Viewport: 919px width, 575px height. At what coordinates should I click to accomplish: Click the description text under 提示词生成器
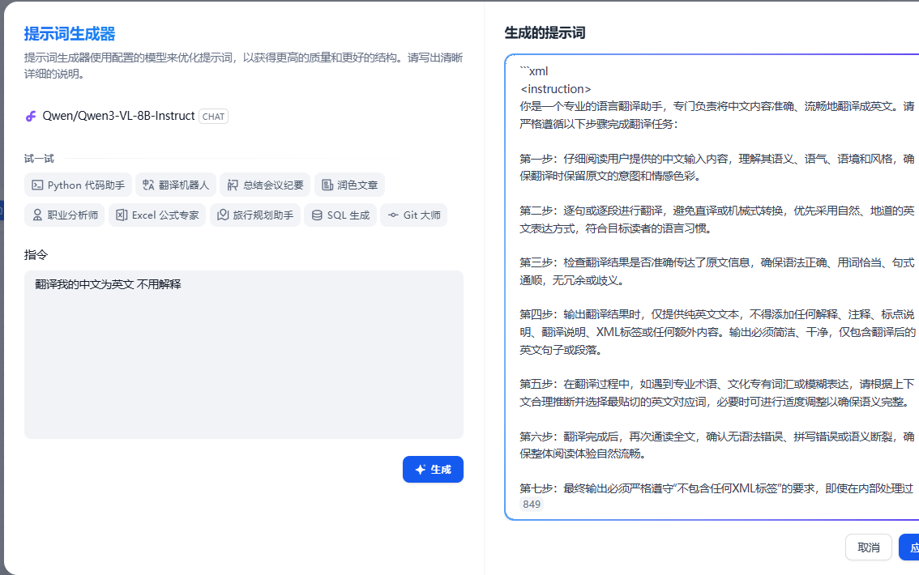tap(243, 66)
